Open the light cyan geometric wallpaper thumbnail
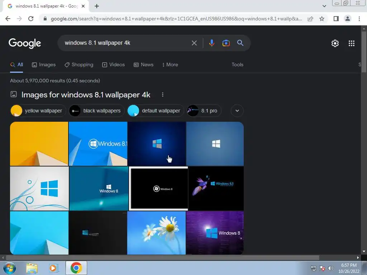Viewport: 367px width, 275px height. click(39, 233)
